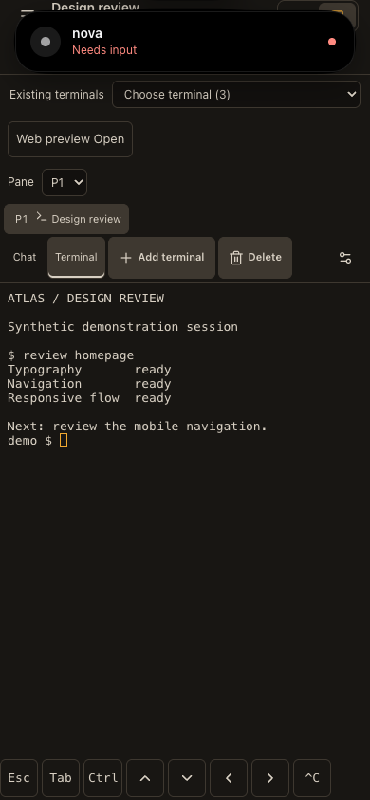Image resolution: width=370 pixels, height=800 pixels.
Task: Click the red status dot in notification
Action: (332, 42)
